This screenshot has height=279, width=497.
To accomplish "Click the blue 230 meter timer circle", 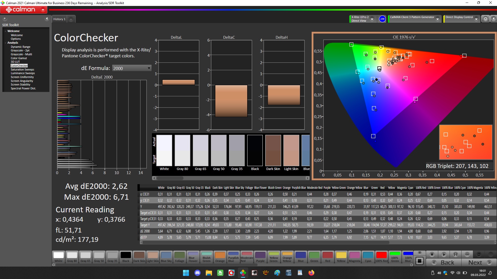I will (x=382, y=19).
